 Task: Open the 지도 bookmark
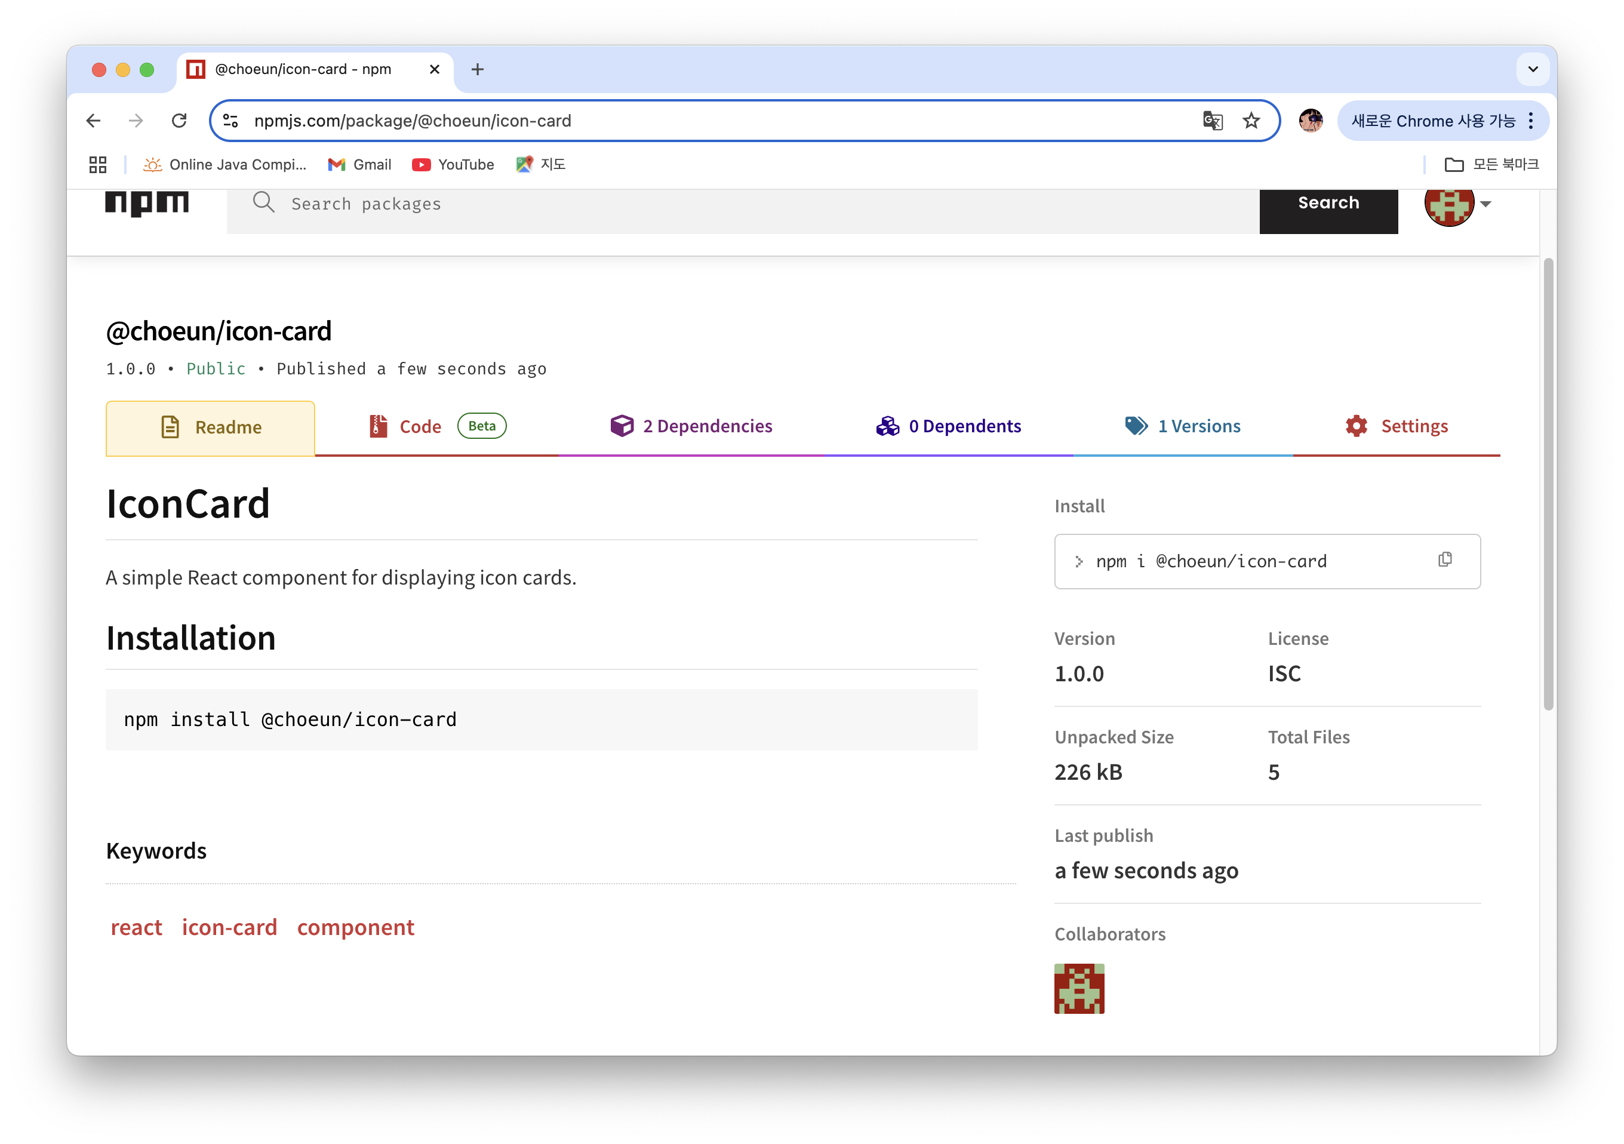coord(540,164)
